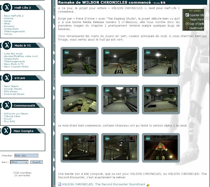Open the first Alpha 1 tunnel screenshot
The width and height of the screenshot is (210, 187).
click(79, 148)
